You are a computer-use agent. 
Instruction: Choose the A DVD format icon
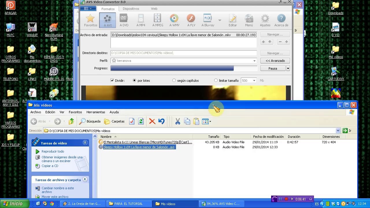point(124,20)
